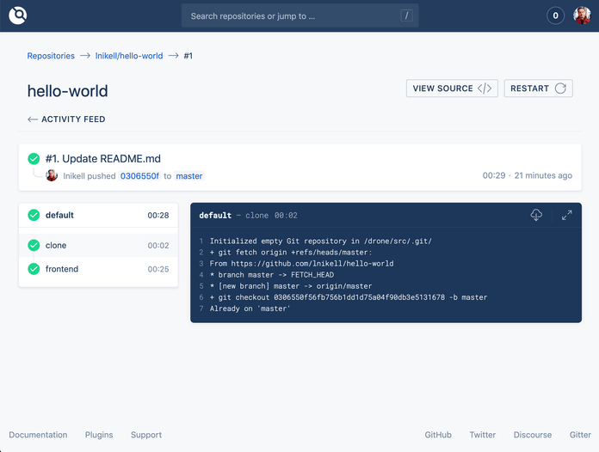Download the clone step logs
599x452 pixels.
(536, 215)
